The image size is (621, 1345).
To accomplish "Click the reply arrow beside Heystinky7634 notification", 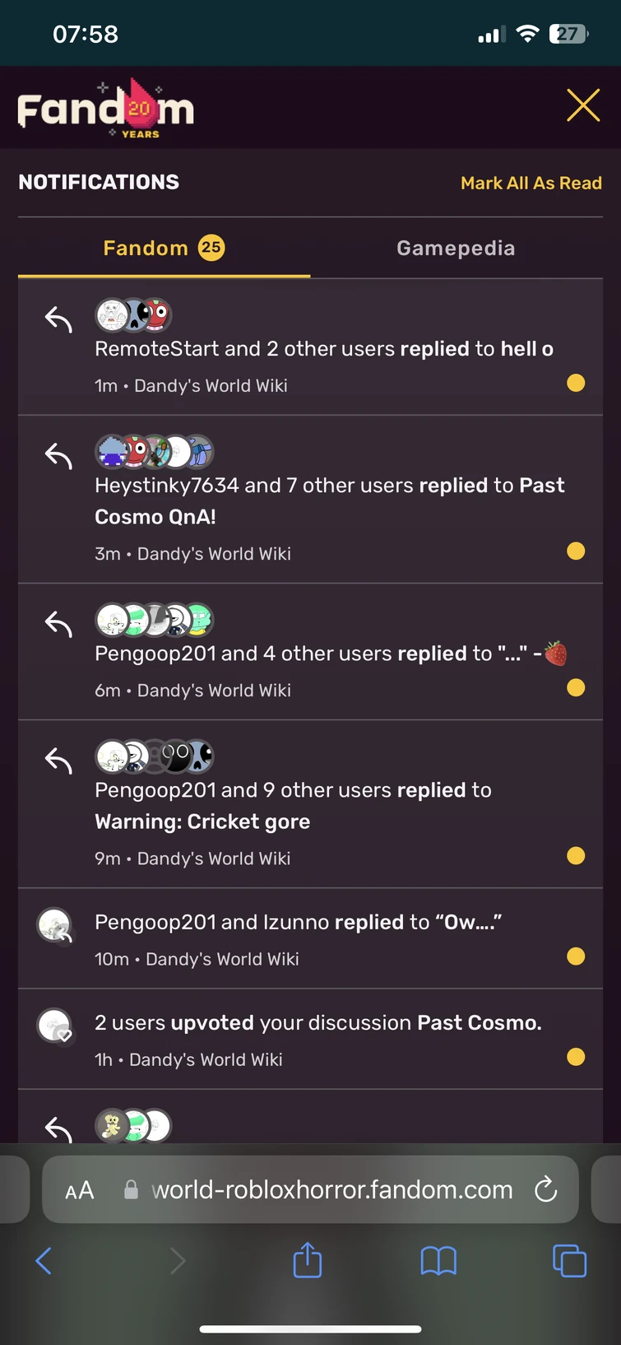I will click(x=58, y=455).
